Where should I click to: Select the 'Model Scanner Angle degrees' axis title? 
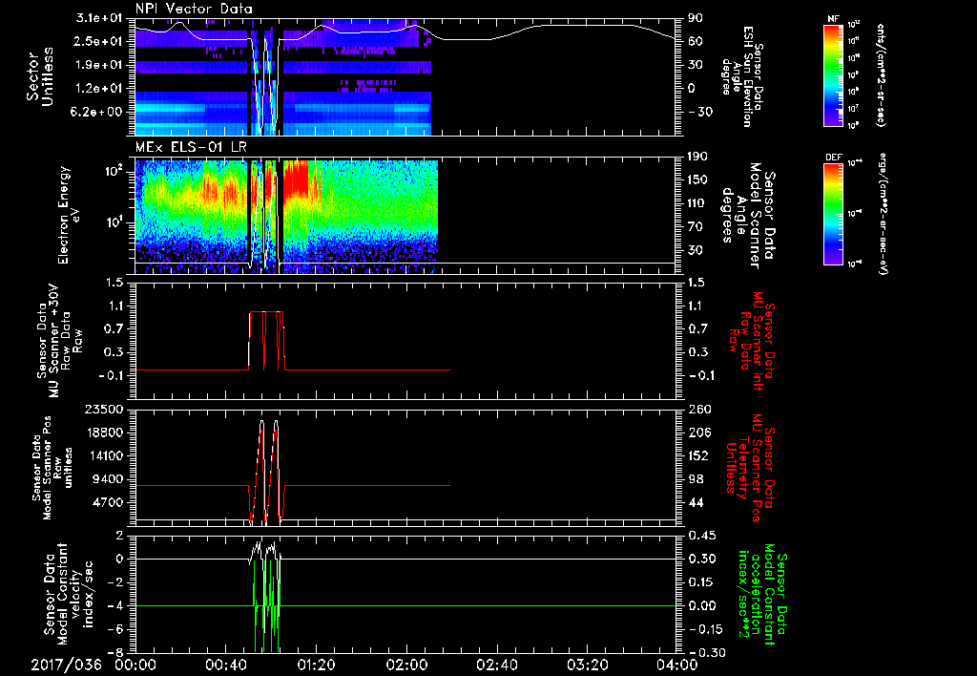(748, 216)
